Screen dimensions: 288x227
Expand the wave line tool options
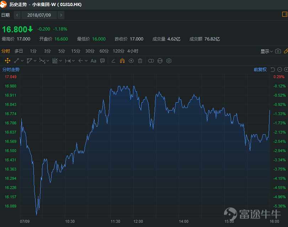[x=48, y=61]
